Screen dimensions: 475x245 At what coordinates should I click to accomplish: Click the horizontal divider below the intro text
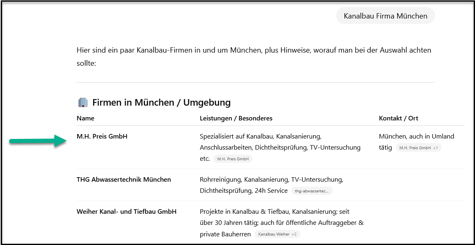point(255,83)
